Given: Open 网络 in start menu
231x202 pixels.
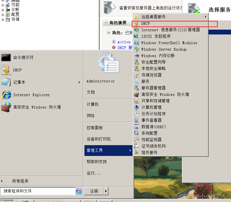Looking at the screenshot, I should click(108, 116).
